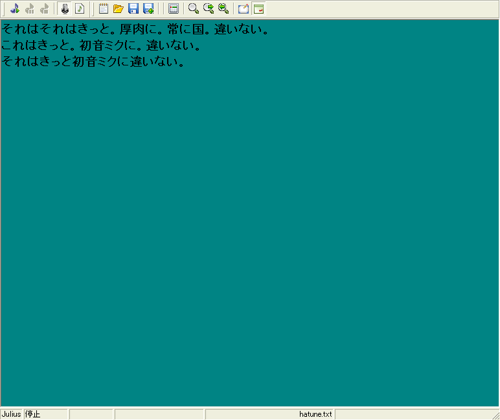The image size is (500, 420).
Task: Save as using floppy with green plus
Action: pos(148,8)
